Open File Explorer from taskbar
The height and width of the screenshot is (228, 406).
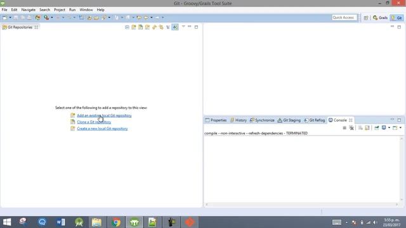pyautogui.click(x=96, y=222)
